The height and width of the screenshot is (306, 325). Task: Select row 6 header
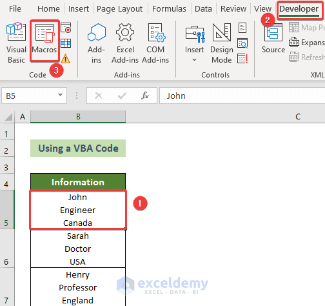[7, 249]
